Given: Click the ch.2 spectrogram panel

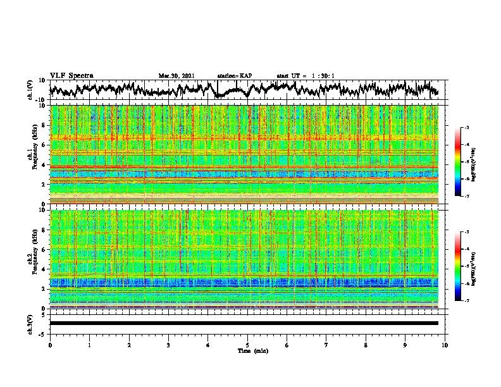Looking at the screenshot, I should coord(244,259).
